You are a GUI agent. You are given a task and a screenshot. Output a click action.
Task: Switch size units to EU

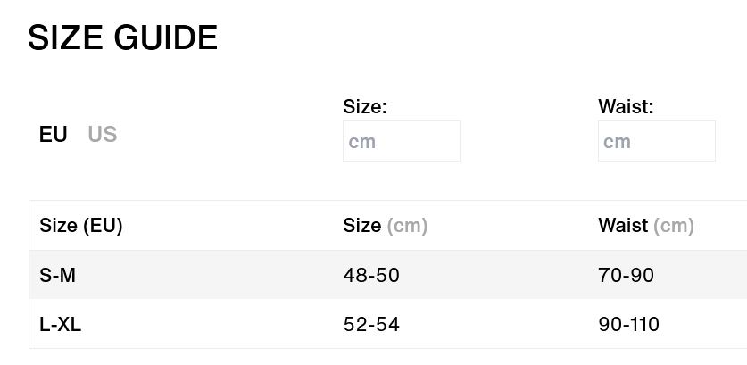coord(53,135)
